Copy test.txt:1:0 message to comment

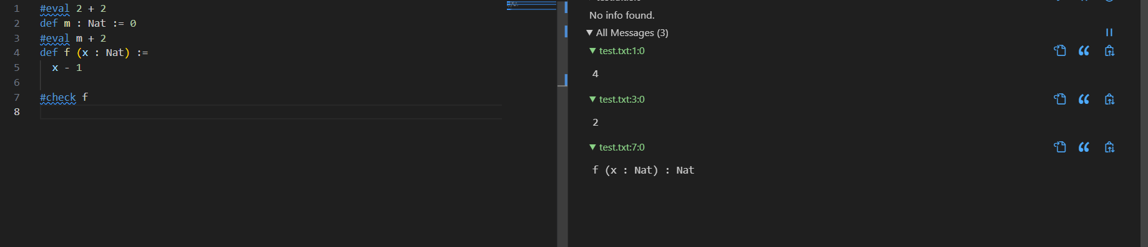pyautogui.click(x=1084, y=51)
